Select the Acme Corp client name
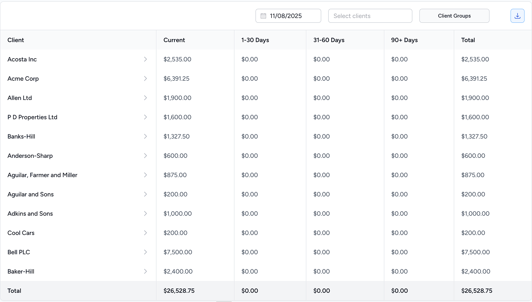Viewport: 532px width, 302px height. 23,78
